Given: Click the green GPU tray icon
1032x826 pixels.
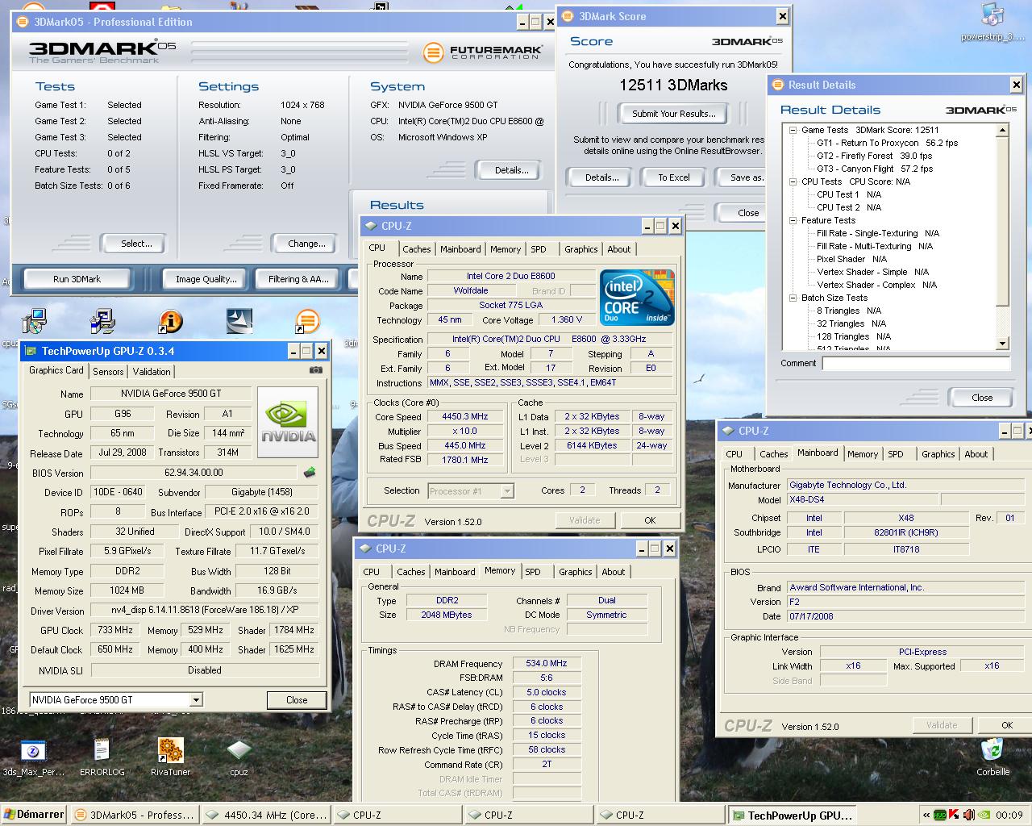Looking at the screenshot, I should coord(940,815).
